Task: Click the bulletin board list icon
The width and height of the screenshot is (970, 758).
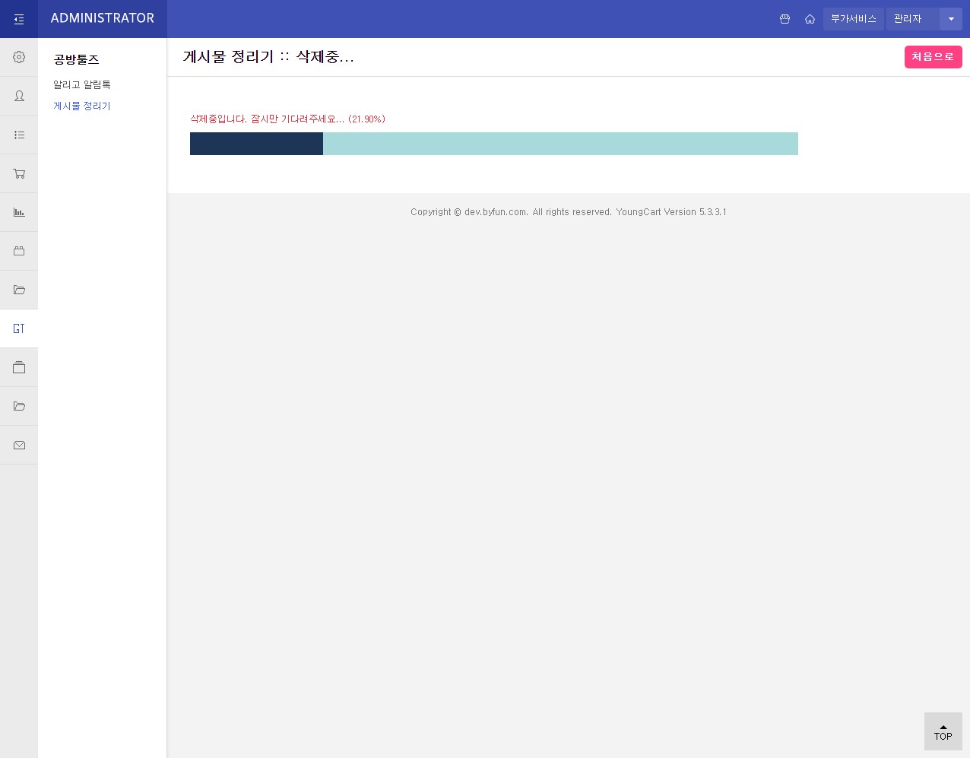Action: point(19,135)
